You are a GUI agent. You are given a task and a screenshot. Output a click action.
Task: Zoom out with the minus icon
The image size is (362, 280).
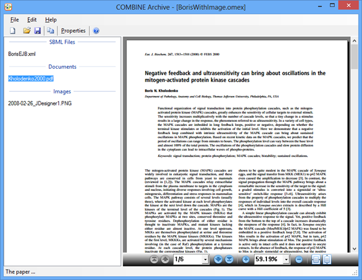(x=298, y=260)
